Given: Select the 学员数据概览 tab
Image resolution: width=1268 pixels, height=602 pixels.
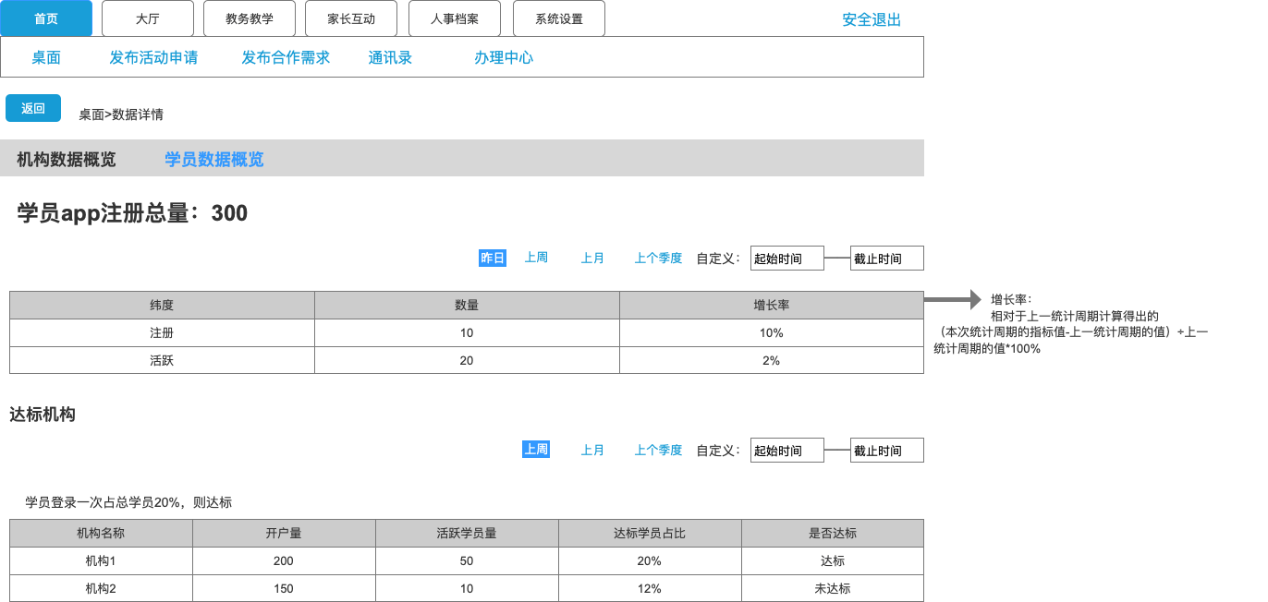Looking at the screenshot, I should pyautogui.click(x=214, y=159).
